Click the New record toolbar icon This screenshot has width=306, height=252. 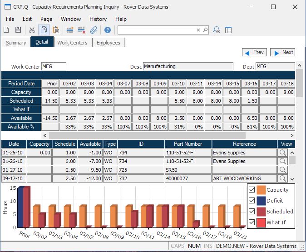pos(6,30)
